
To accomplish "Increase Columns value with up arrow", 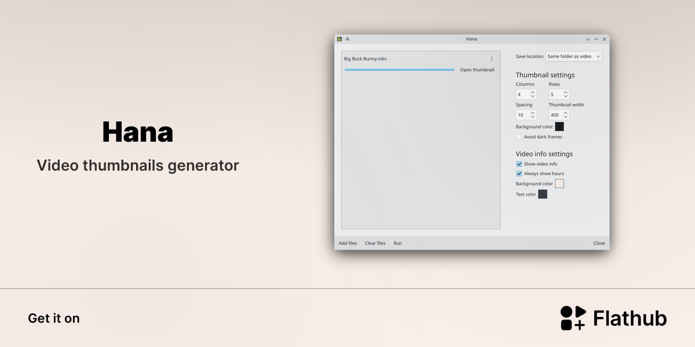I will 533,92.
